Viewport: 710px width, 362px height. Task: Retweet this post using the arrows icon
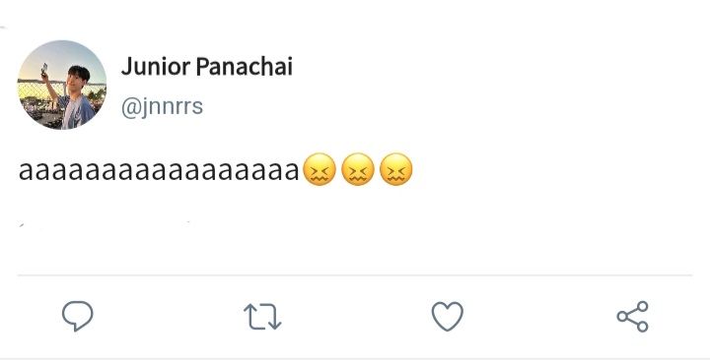262,316
